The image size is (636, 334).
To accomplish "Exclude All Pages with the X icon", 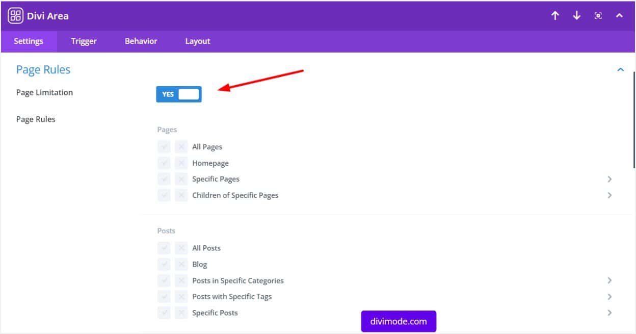I will click(x=181, y=147).
